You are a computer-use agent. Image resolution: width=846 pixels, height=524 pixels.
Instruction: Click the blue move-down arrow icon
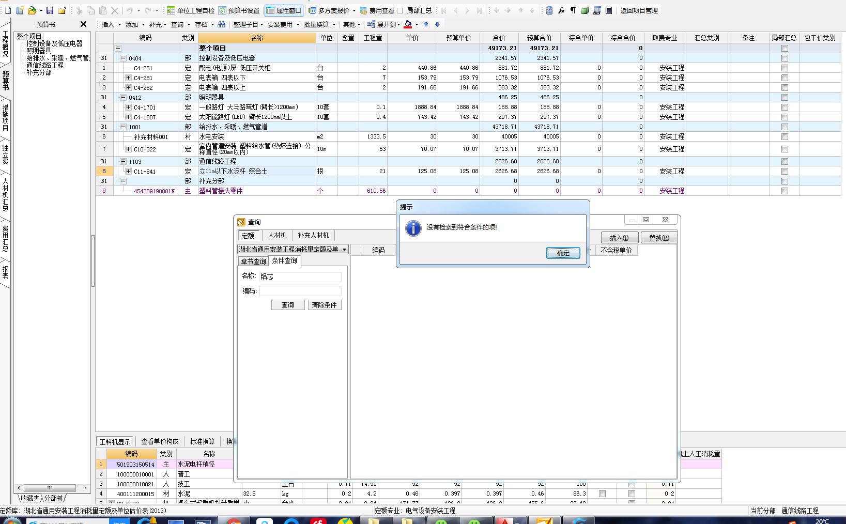point(437,24)
